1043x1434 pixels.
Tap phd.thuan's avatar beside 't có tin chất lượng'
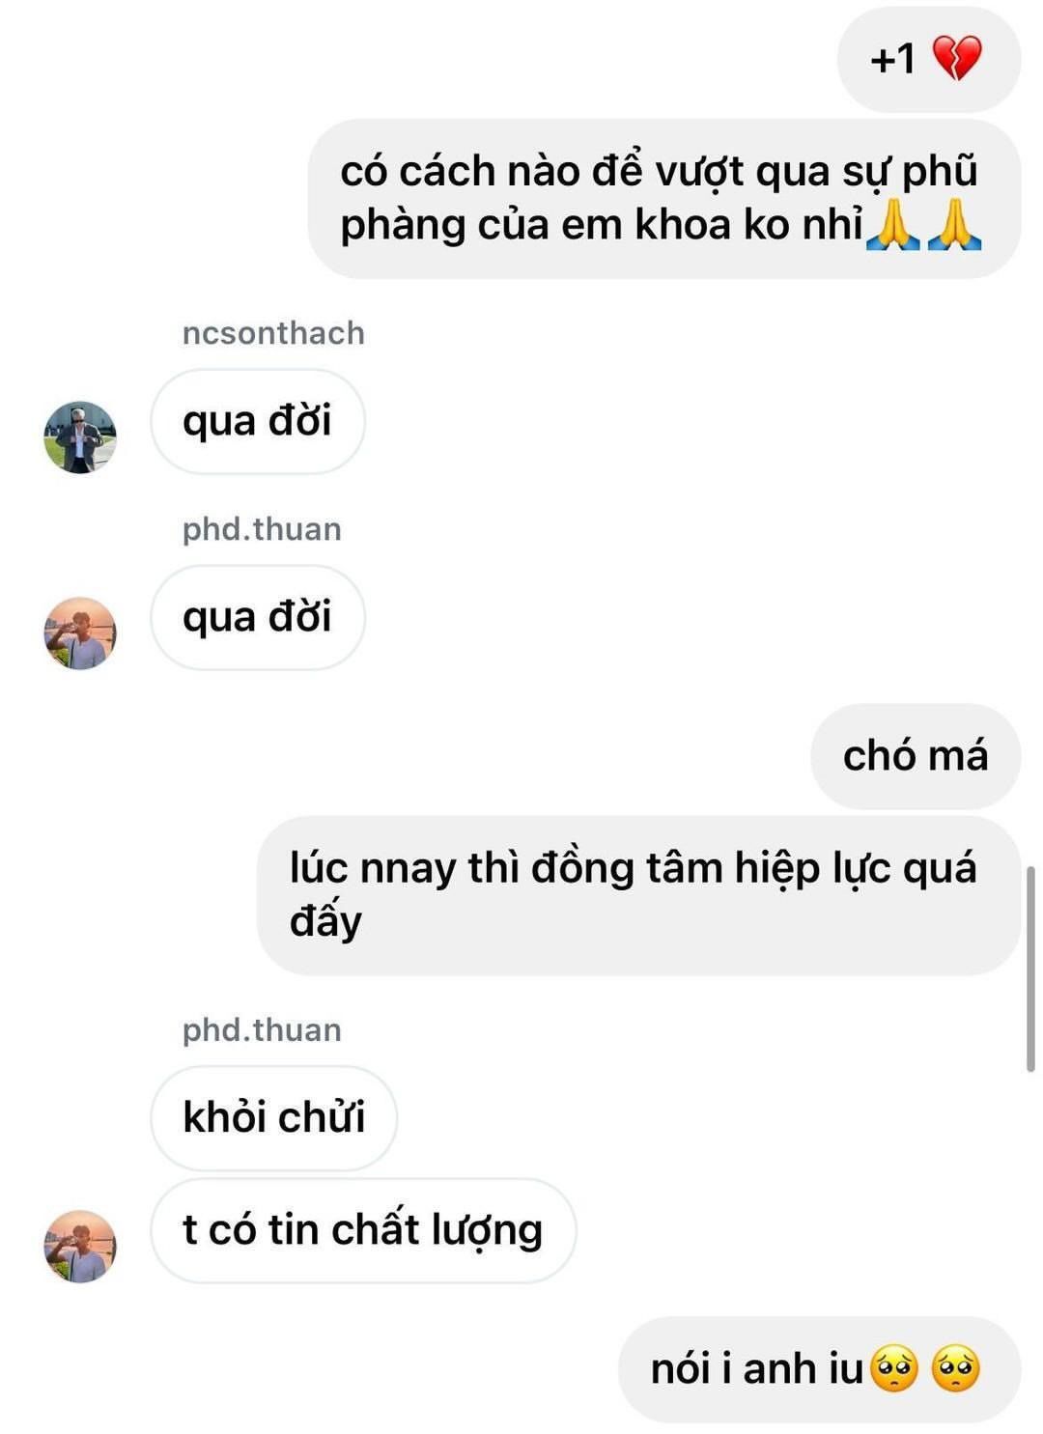tap(80, 1247)
